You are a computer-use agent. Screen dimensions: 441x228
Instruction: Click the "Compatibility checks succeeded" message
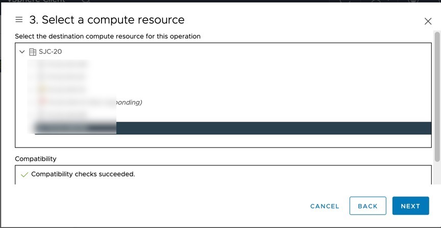(x=83, y=175)
